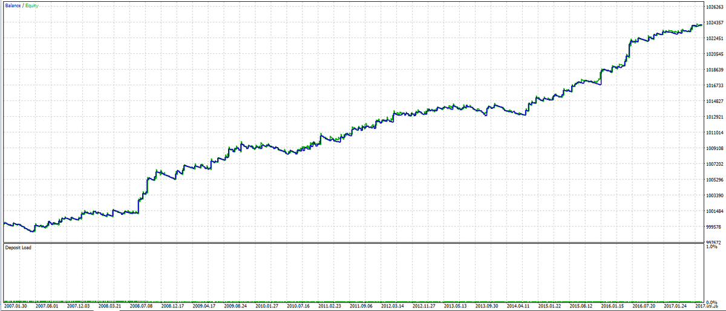
Task: Pick the 1018639 axis value
Action: (715, 70)
